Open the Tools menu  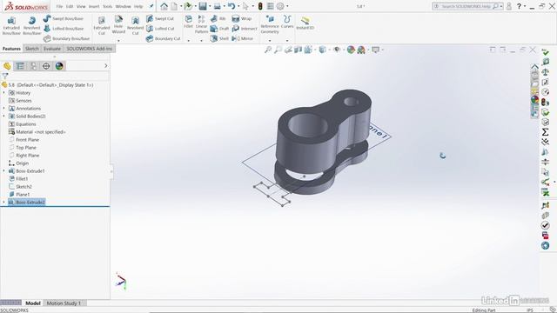coord(108,6)
